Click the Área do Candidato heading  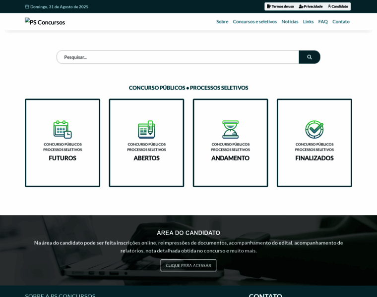[x=188, y=233]
